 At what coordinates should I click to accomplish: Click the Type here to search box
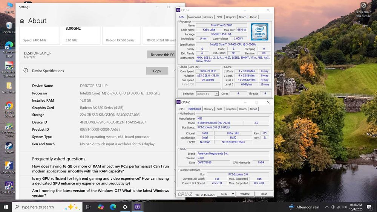[47, 207]
